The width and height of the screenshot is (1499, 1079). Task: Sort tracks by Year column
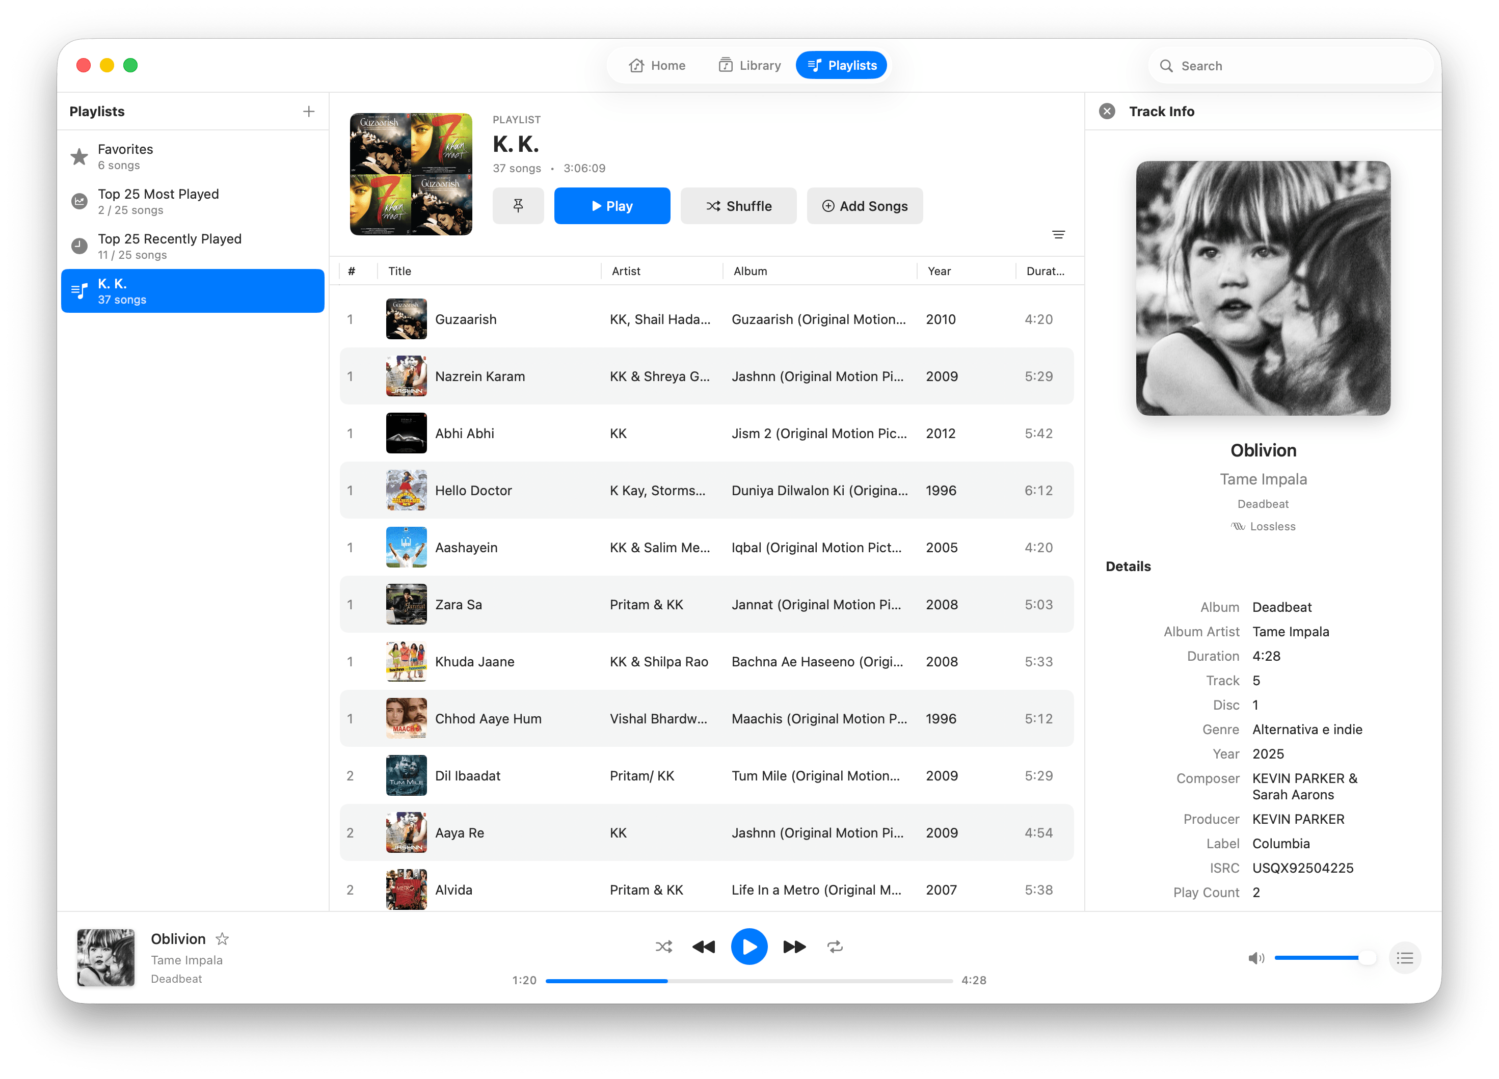pyautogui.click(x=966, y=271)
